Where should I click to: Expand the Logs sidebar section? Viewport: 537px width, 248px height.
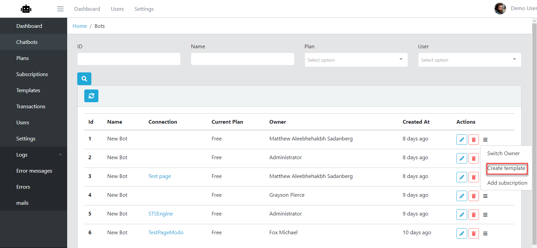pos(34,154)
